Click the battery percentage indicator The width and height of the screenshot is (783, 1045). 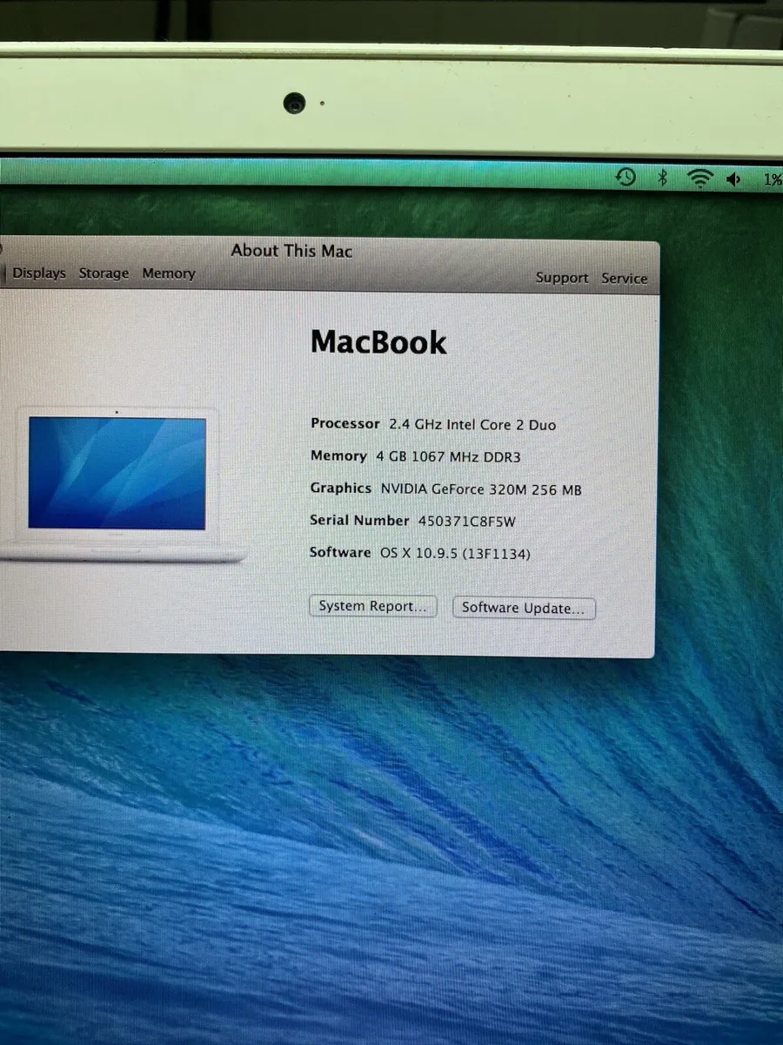(772, 180)
